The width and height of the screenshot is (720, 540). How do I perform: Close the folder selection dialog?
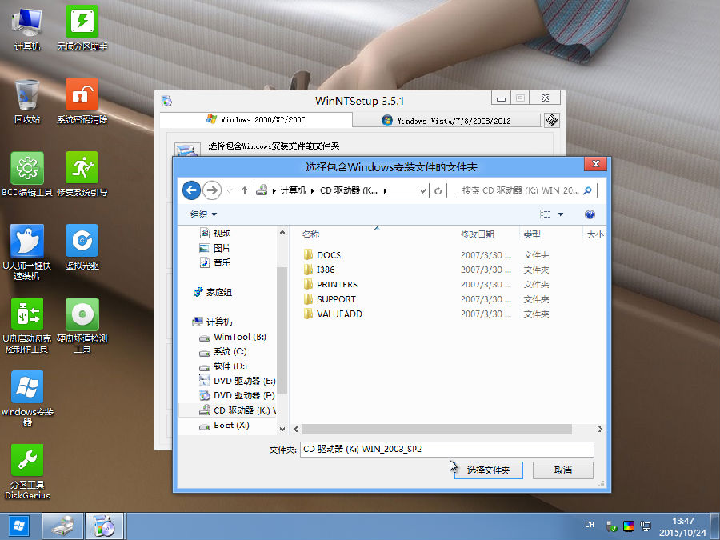click(x=595, y=164)
